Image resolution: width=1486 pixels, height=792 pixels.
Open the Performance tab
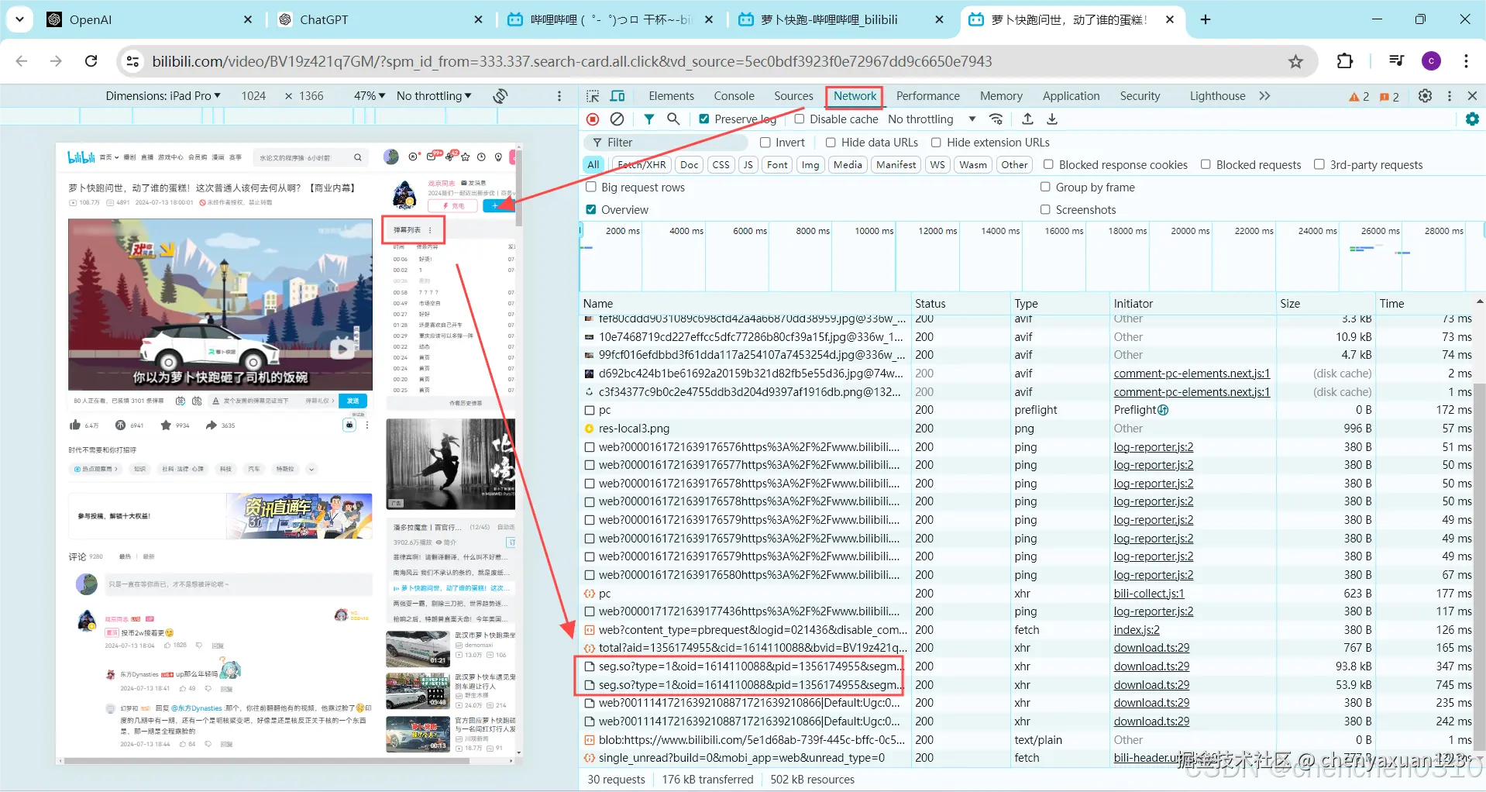927,96
